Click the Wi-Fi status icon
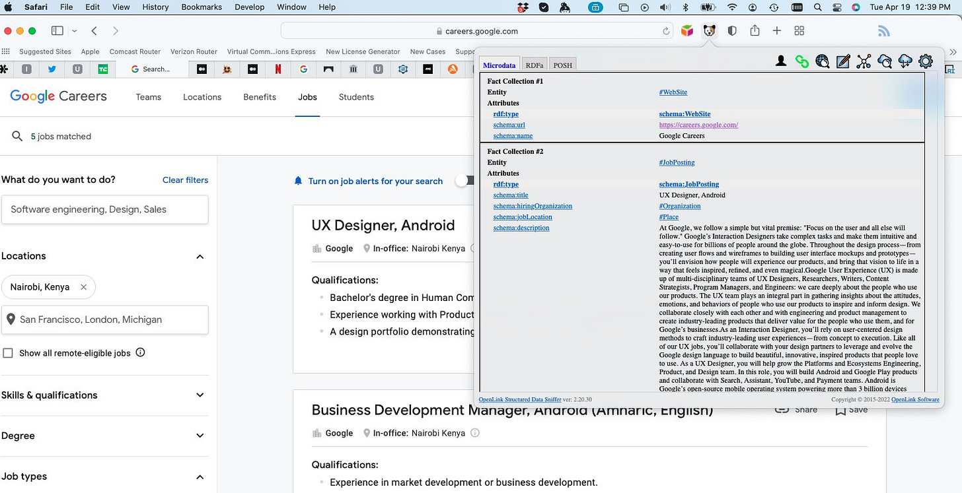This screenshot has height=493, width=962. click(732, 7)
